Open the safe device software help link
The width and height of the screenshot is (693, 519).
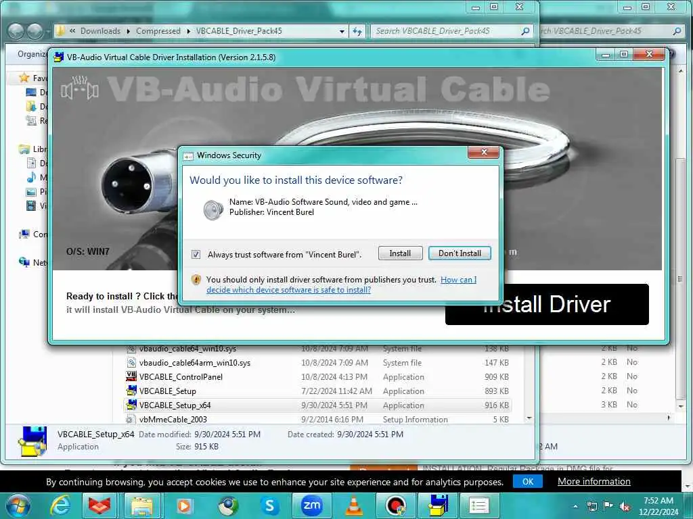341,285
